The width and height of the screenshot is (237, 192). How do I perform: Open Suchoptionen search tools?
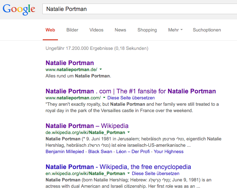coord(207,30)
